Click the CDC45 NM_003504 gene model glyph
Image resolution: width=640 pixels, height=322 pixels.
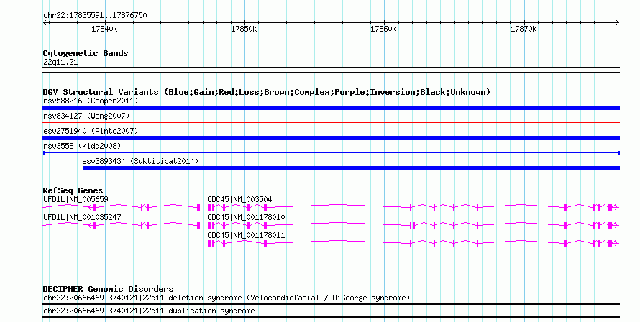pyautogui.click(x=413, y=208)
